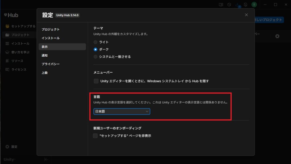The image size is (291, 164).
Task: Click プロジェクト folder icon in Hub sidebar
Action: point(7,35)
